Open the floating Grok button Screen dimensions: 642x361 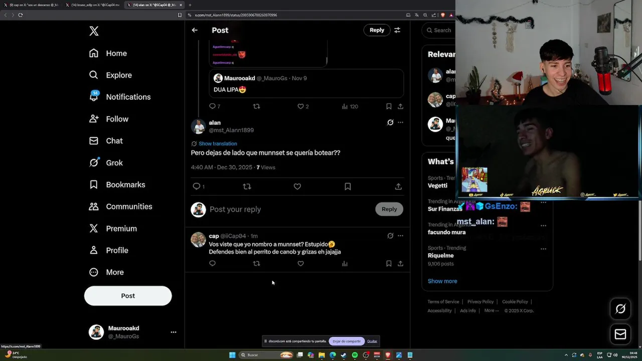tap(620, 309)
